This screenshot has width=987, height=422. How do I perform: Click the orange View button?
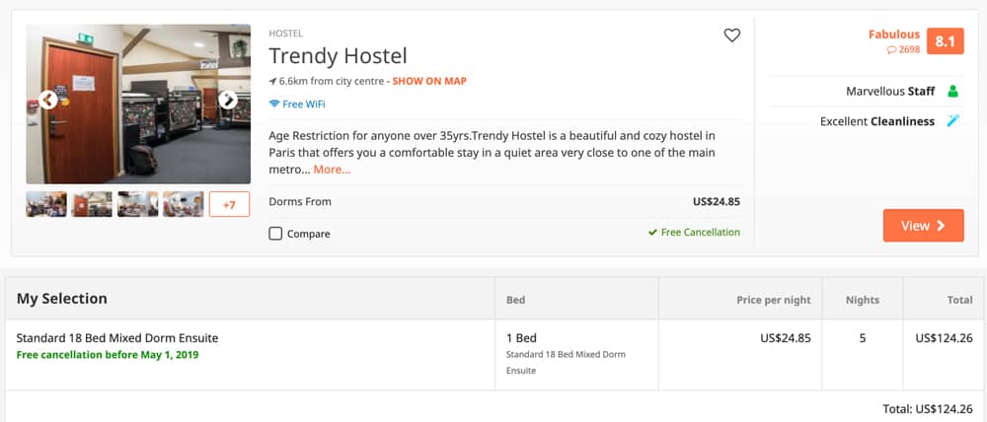click(x=923, y=225)
